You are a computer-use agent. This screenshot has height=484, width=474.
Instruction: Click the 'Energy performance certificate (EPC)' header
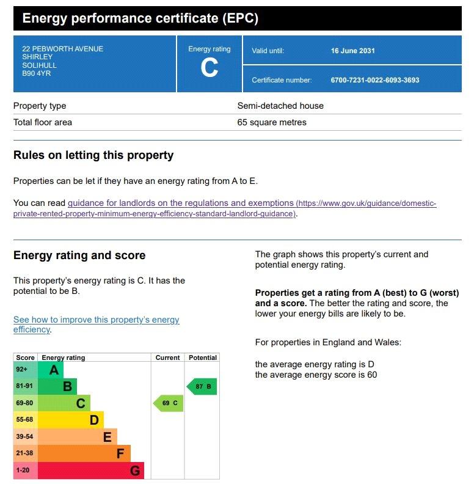click(140, 18)
